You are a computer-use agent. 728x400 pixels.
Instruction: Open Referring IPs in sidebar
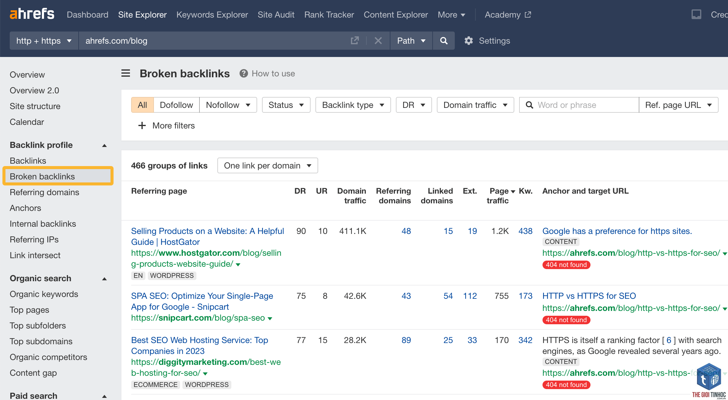click(34, 239)
